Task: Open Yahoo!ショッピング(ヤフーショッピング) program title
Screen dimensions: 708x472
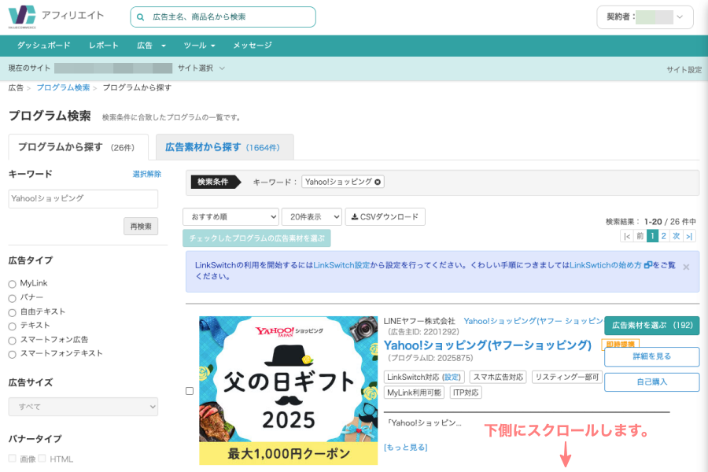Action: [488, 345]
